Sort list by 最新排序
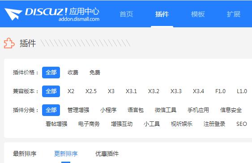 pyautogui.click(x=25, y=154)
